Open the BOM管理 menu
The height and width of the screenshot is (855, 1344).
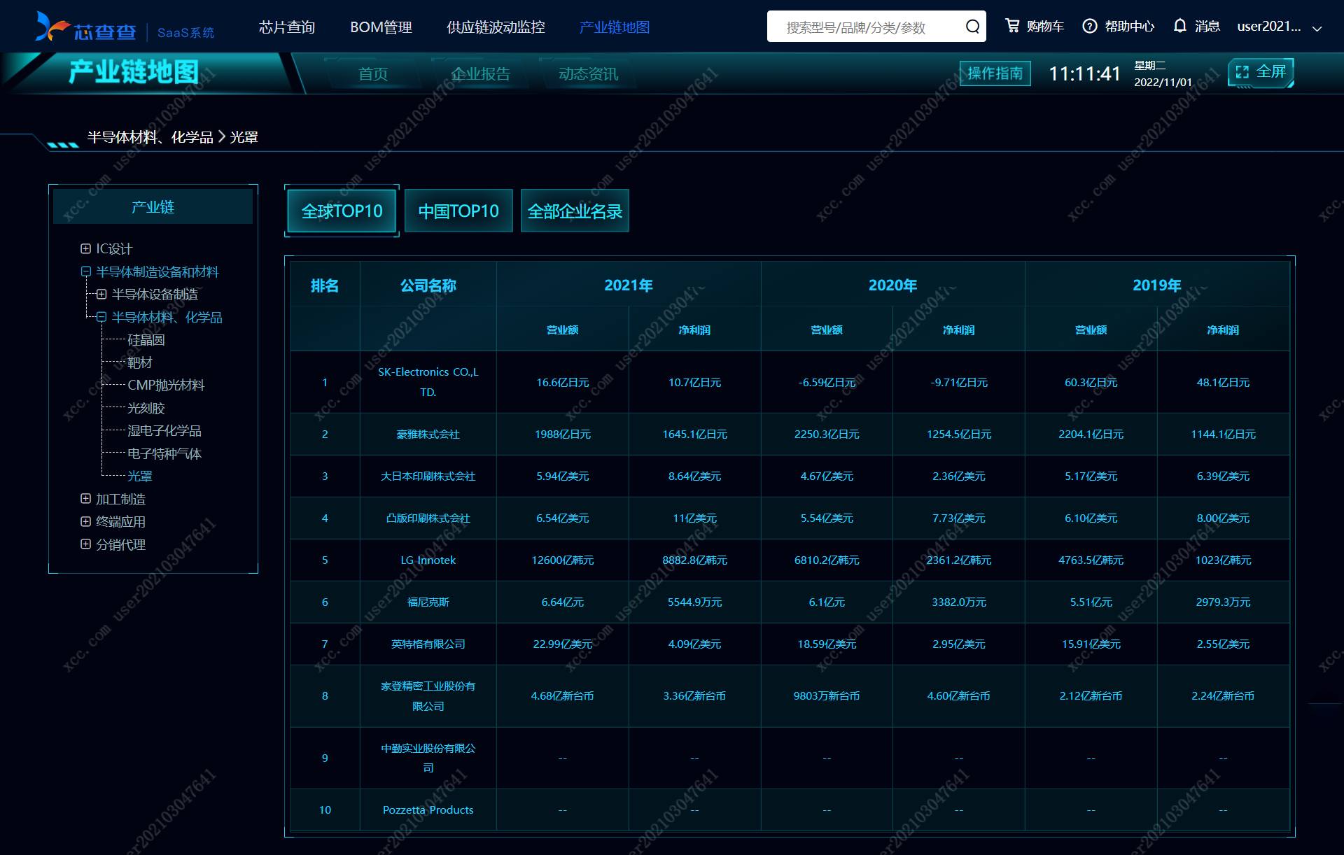tap(381, 27)
